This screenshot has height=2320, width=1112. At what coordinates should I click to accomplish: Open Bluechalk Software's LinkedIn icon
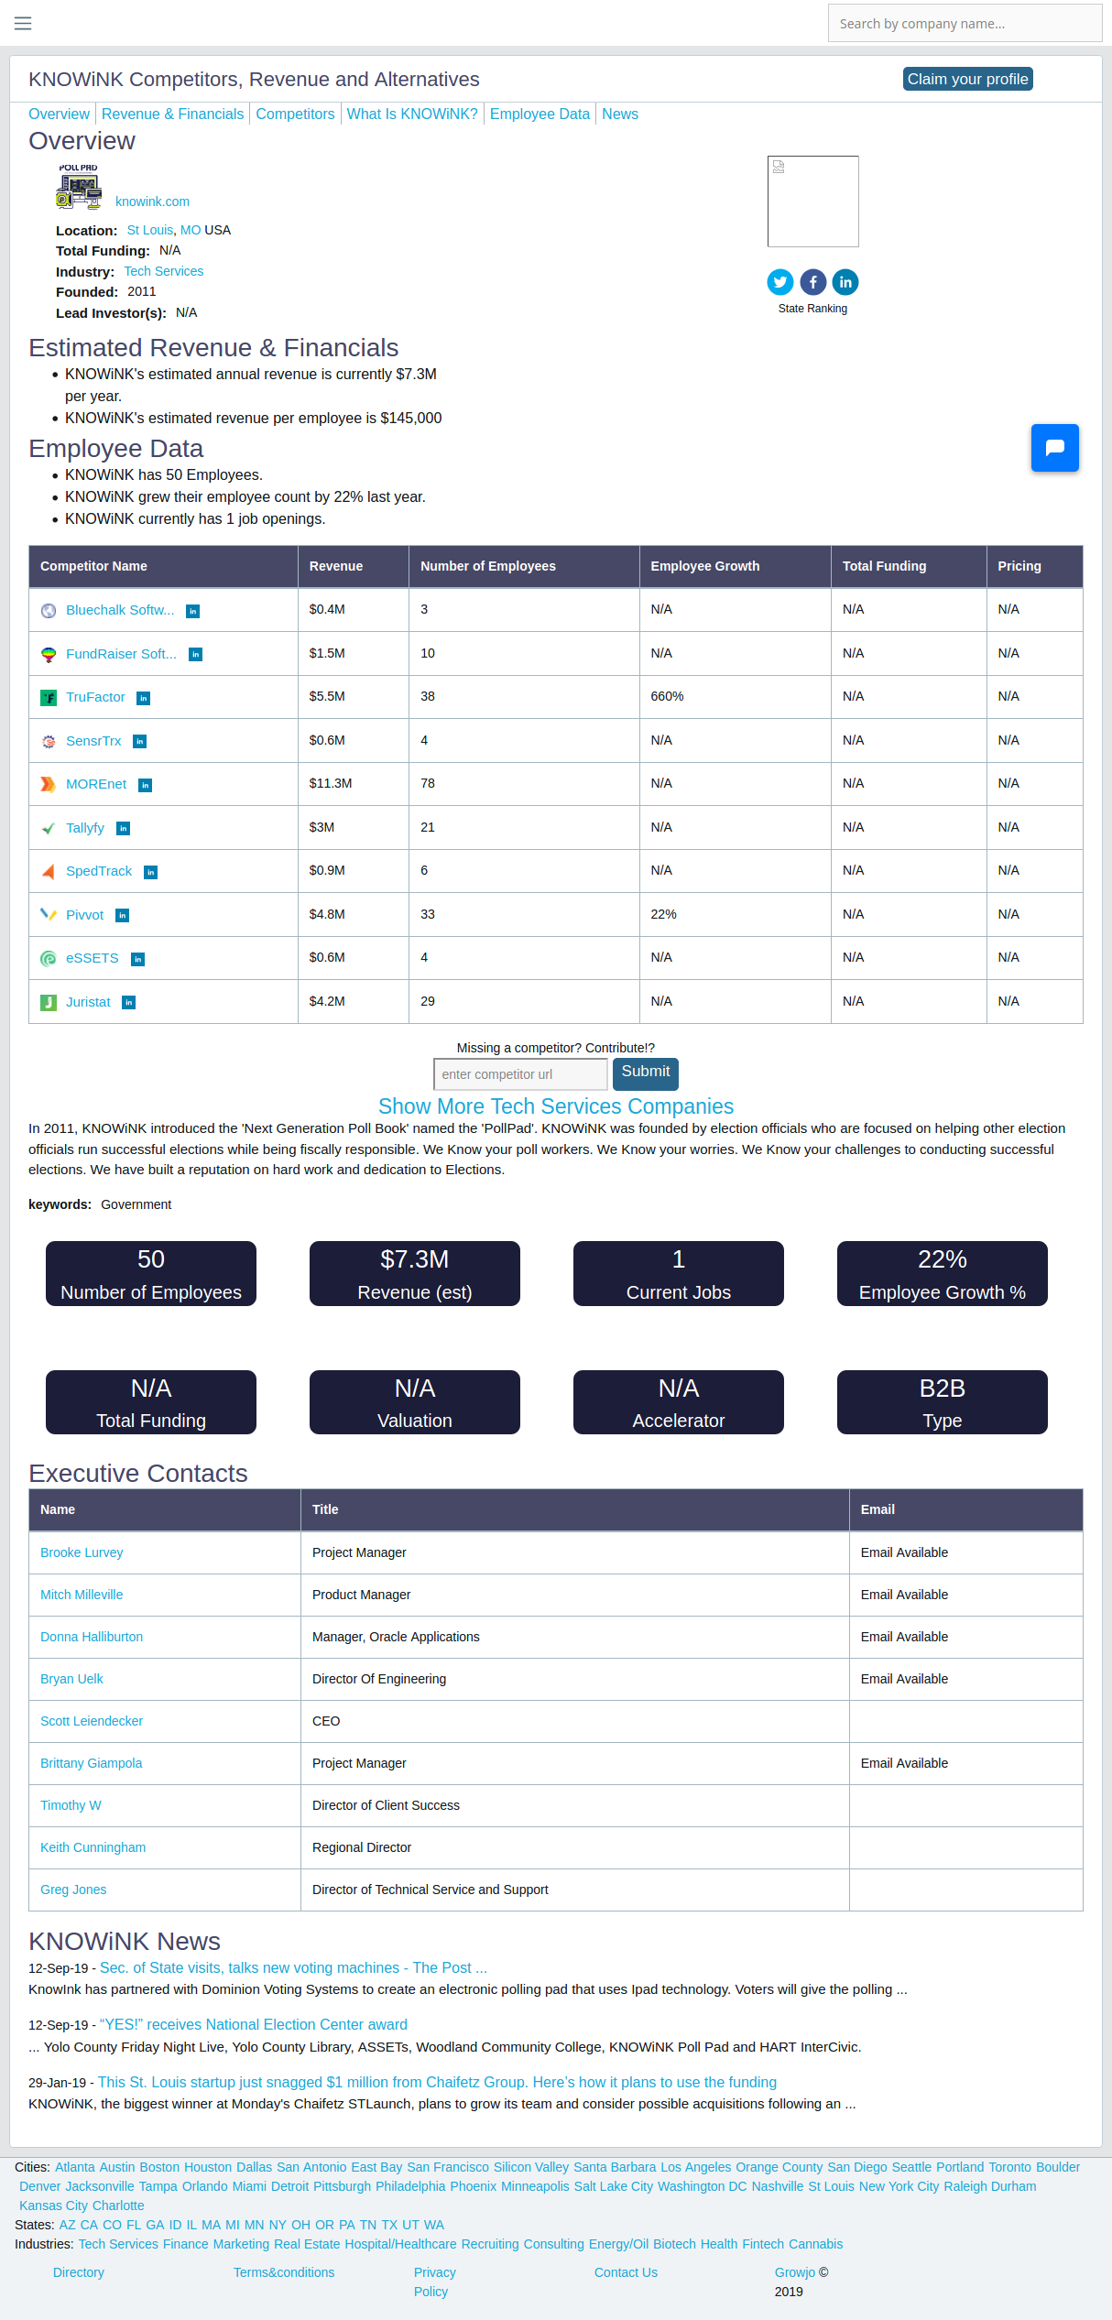[x=192, y=611]
